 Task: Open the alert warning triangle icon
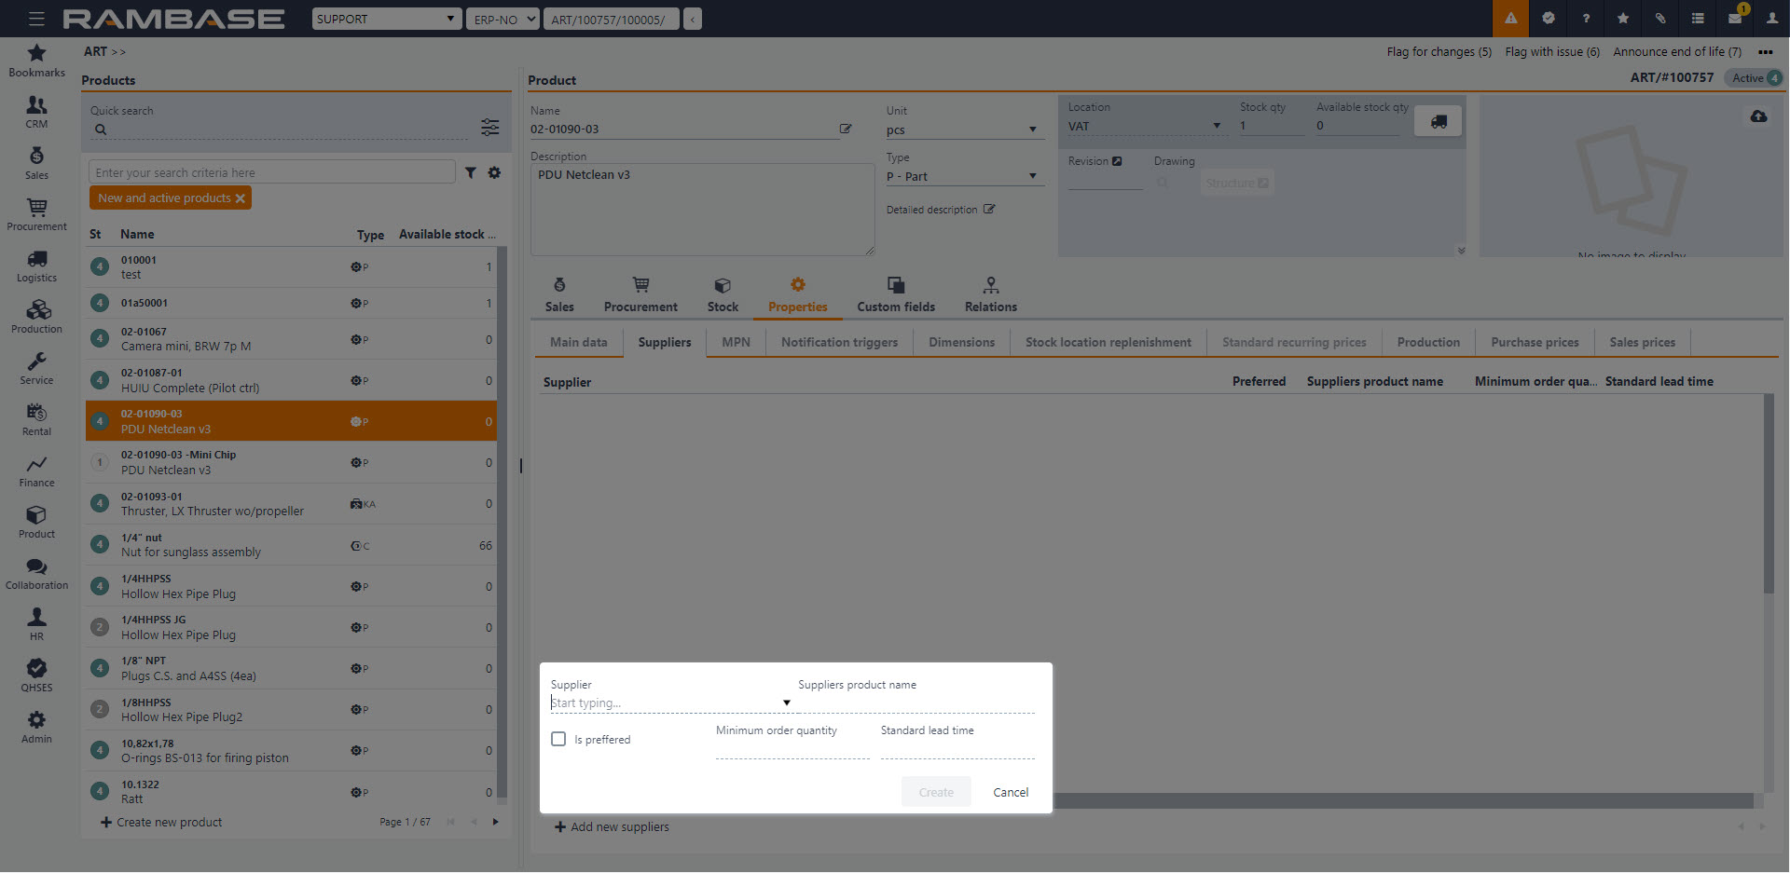(x=1510, y=19)
